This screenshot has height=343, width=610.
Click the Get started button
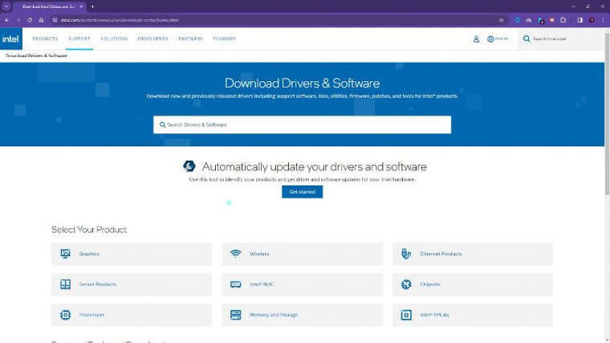click(x=302, y=192)
